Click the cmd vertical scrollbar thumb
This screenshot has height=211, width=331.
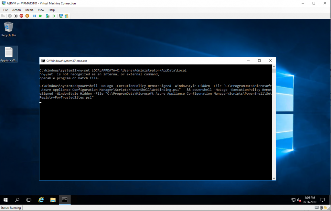274,71
